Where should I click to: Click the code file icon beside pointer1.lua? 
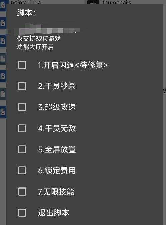coord(3,5)
